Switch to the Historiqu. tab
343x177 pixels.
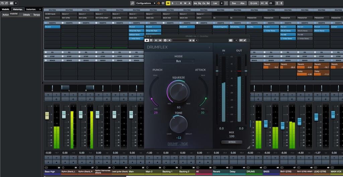(x=18, y=9)
